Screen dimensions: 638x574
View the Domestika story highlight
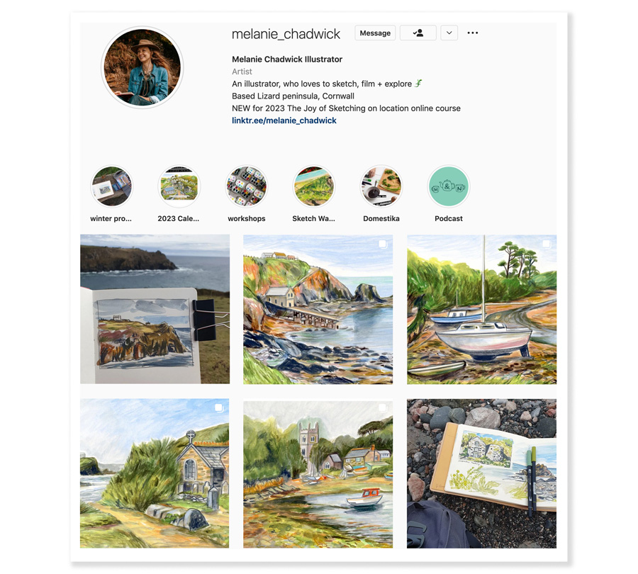pos(381,186)
